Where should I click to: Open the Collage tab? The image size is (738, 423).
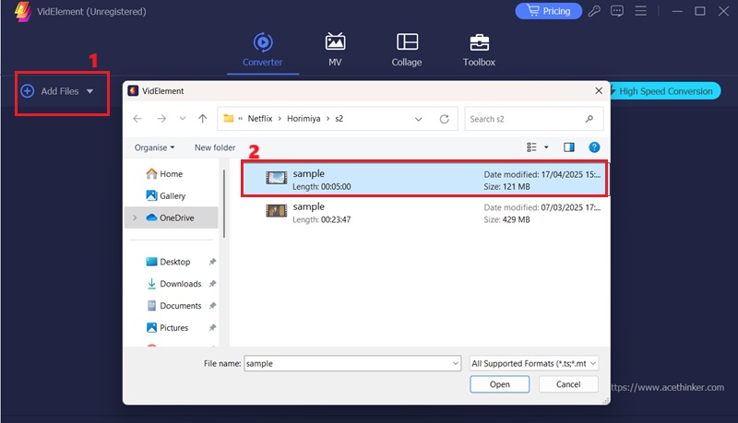point(407,50)
